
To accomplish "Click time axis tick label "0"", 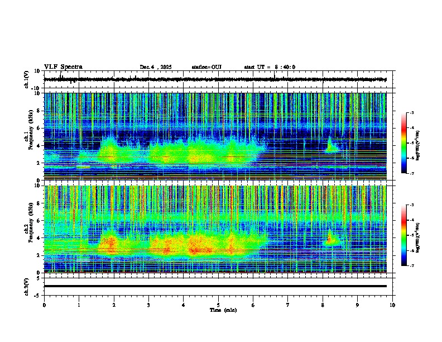I will coord(44,305).
